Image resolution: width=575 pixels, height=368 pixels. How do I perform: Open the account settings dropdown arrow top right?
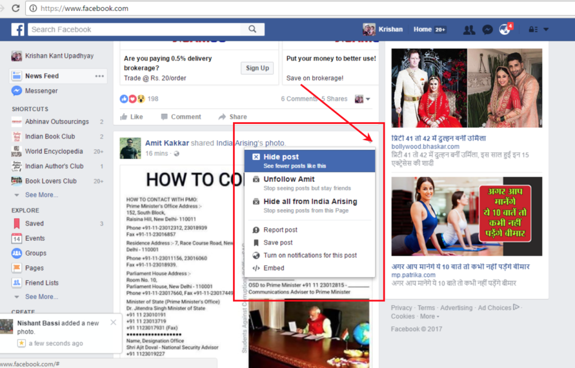click(x=545, y=29)
